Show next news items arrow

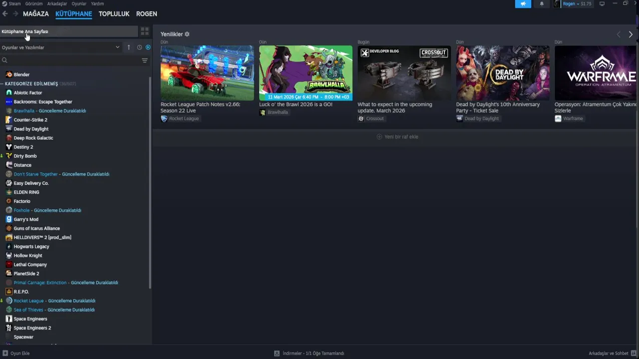[x=631, y=34]
